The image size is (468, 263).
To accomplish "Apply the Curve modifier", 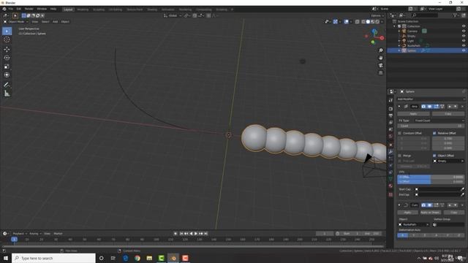I will click(x=407, y=213).
